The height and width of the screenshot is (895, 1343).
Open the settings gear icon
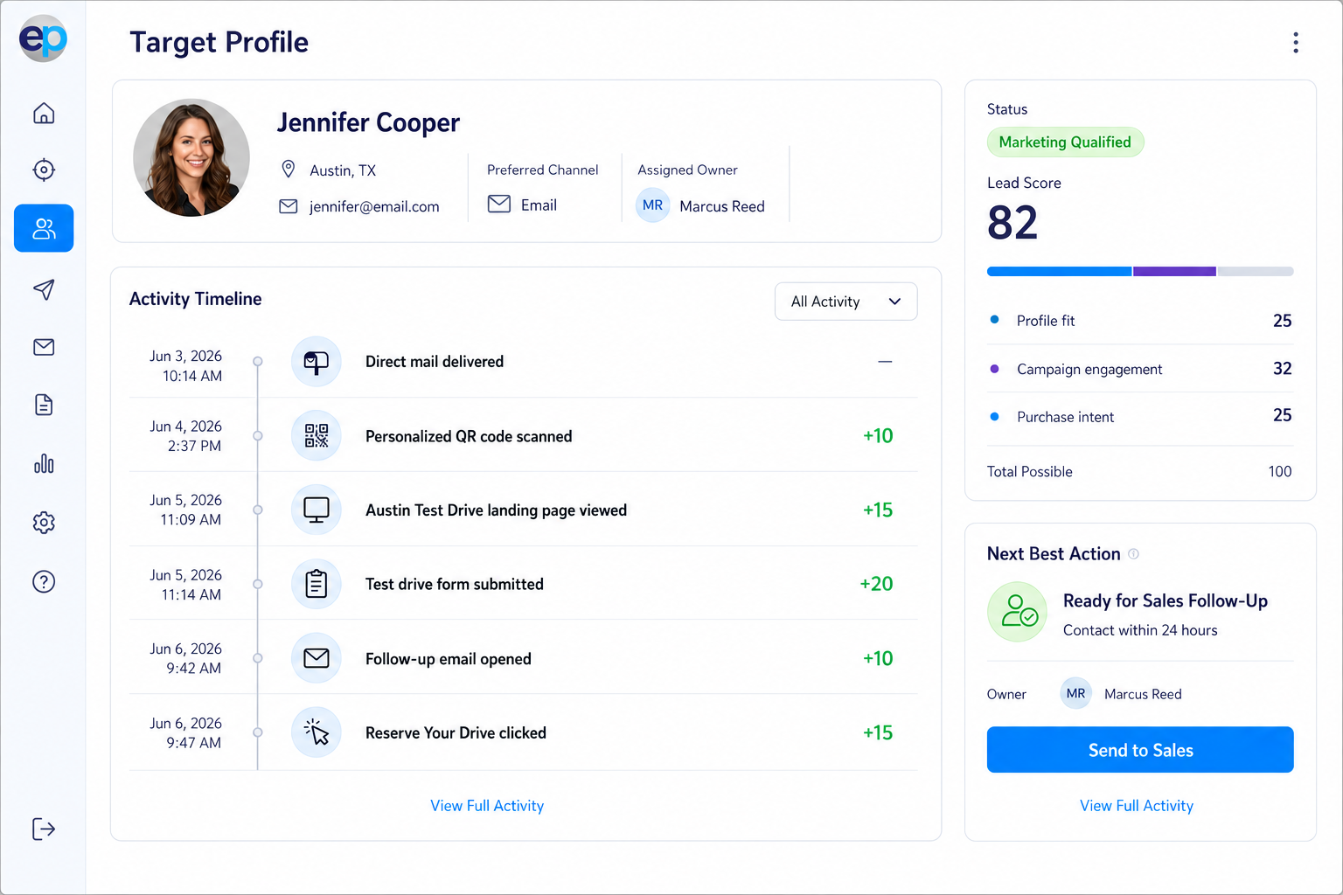click(x=44, y=523)
